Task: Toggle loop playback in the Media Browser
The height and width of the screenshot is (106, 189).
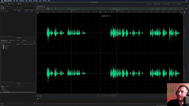Action: pos(18,83)
